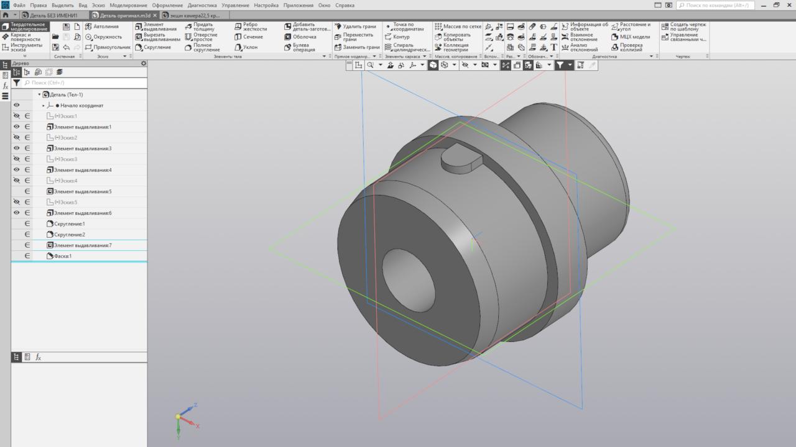This screenshot has width=796, height=447.
Task: Use the Придать толщину command
Action: point(200,27)
